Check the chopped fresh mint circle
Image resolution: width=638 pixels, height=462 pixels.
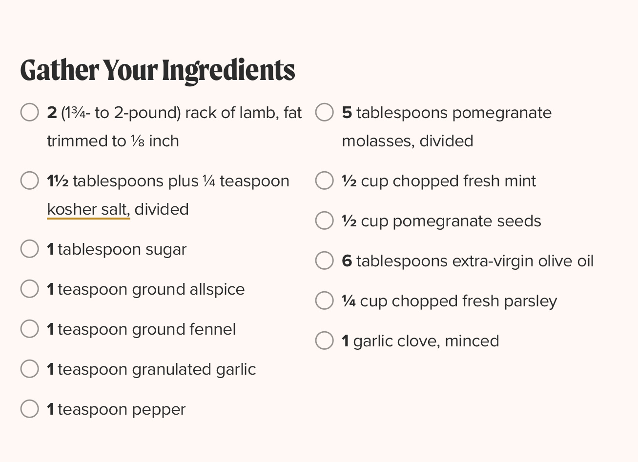click(x=325, y=181)
